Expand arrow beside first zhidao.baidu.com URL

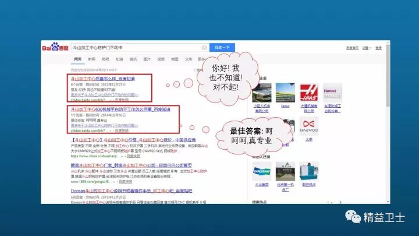(111, 100)
